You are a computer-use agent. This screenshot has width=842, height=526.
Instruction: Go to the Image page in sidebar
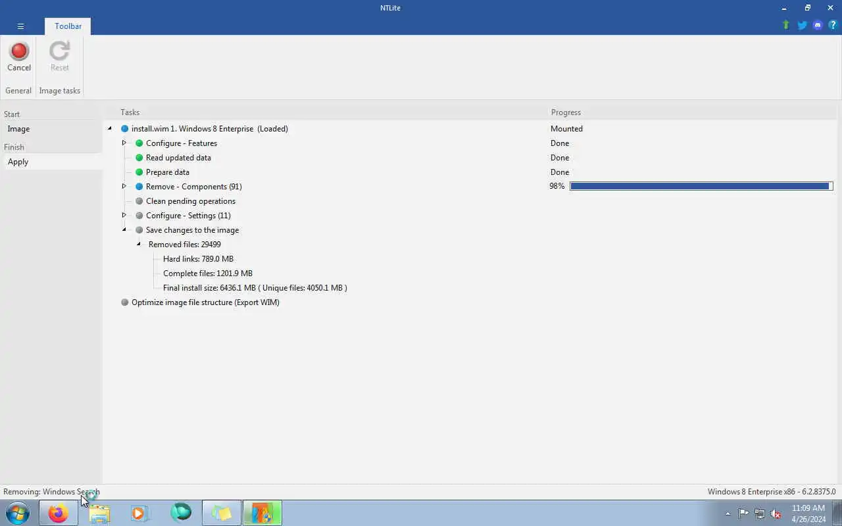[x=52, y=129]
